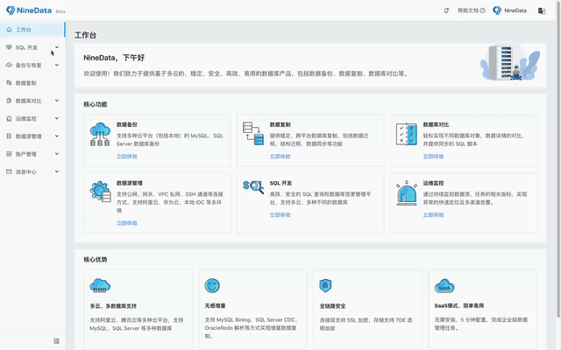561x350 pixels.
Task: Expand the 备份与恢复 chevron
Action: click(x=57, y=65)
